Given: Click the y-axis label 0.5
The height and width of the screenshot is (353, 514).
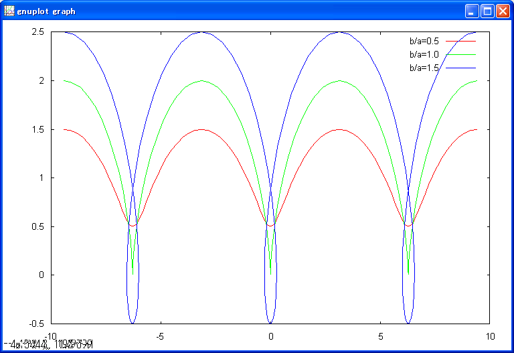Looking at the screenshot, I should 37,226.
